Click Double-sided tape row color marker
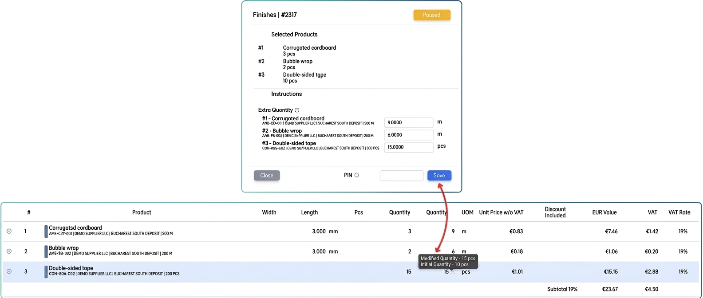703x298 pixels. tap(46, 271)
